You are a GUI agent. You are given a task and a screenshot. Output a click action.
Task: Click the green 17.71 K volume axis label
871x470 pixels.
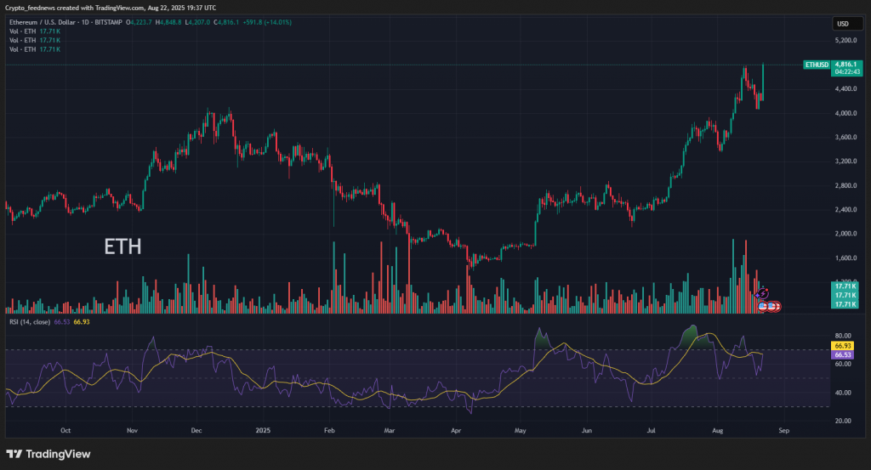[x=844, y=288]
